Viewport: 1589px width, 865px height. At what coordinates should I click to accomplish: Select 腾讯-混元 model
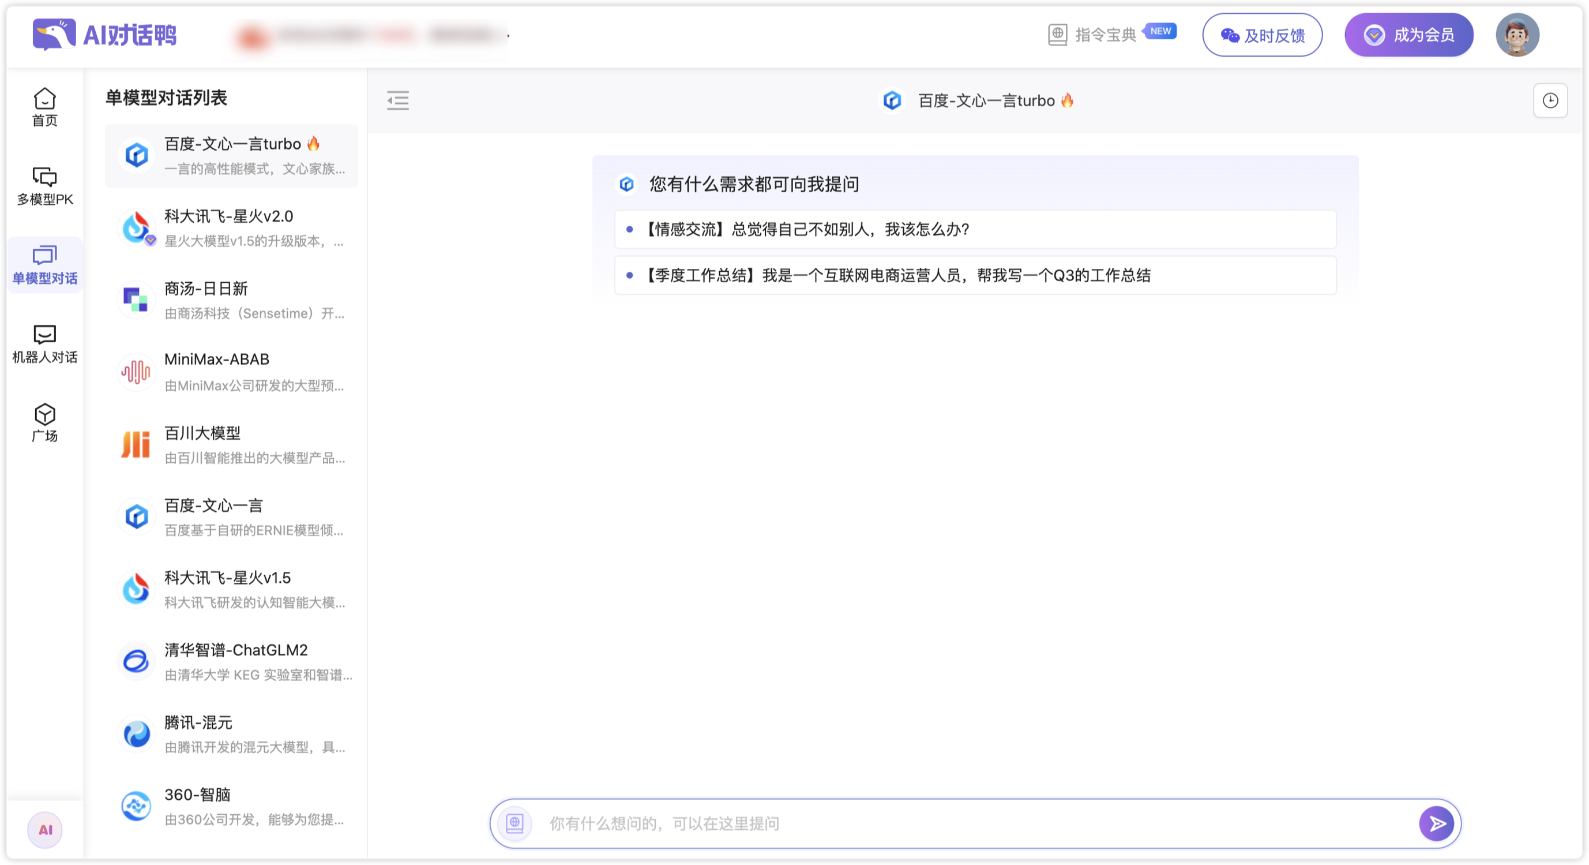click(231, 733)
